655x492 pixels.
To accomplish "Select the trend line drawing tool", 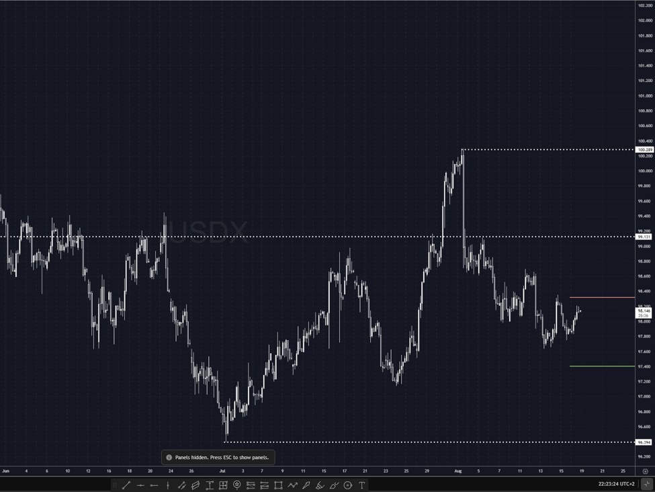I will 126,485.
